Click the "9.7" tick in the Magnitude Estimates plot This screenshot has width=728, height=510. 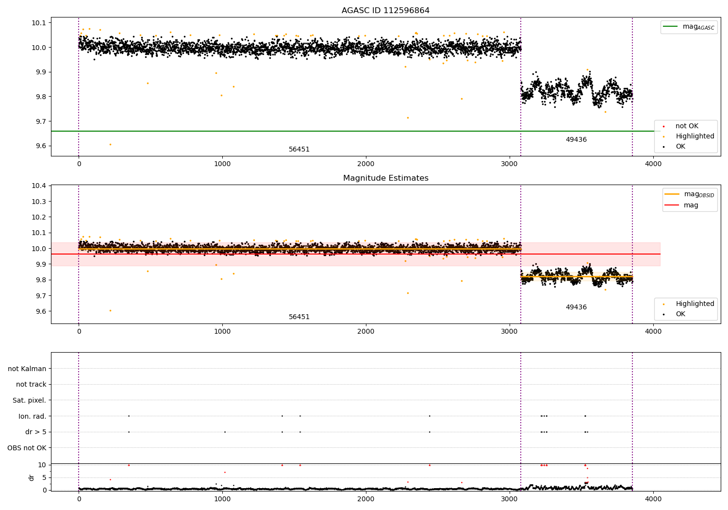[x=41, y=296]
